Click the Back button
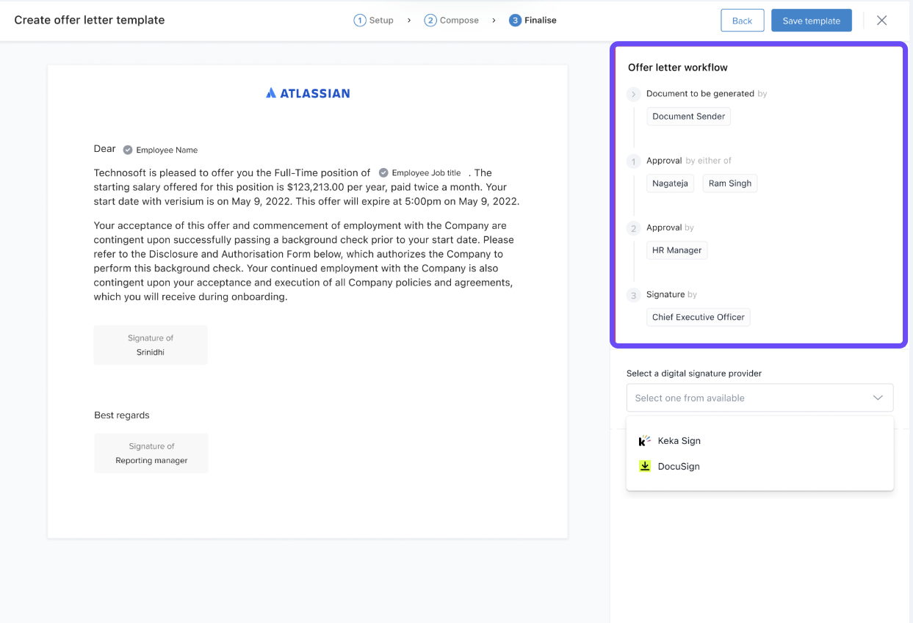913x623 pixels. 742,21
